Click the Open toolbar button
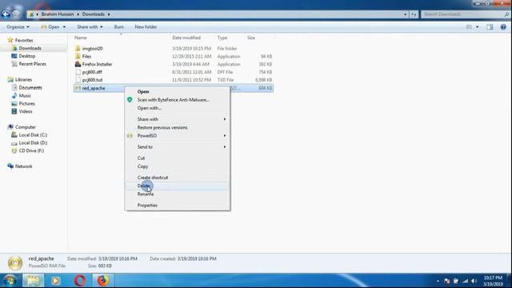Image resolution: width=512 pixels, height=288 pixels. [x=50, y=26]
